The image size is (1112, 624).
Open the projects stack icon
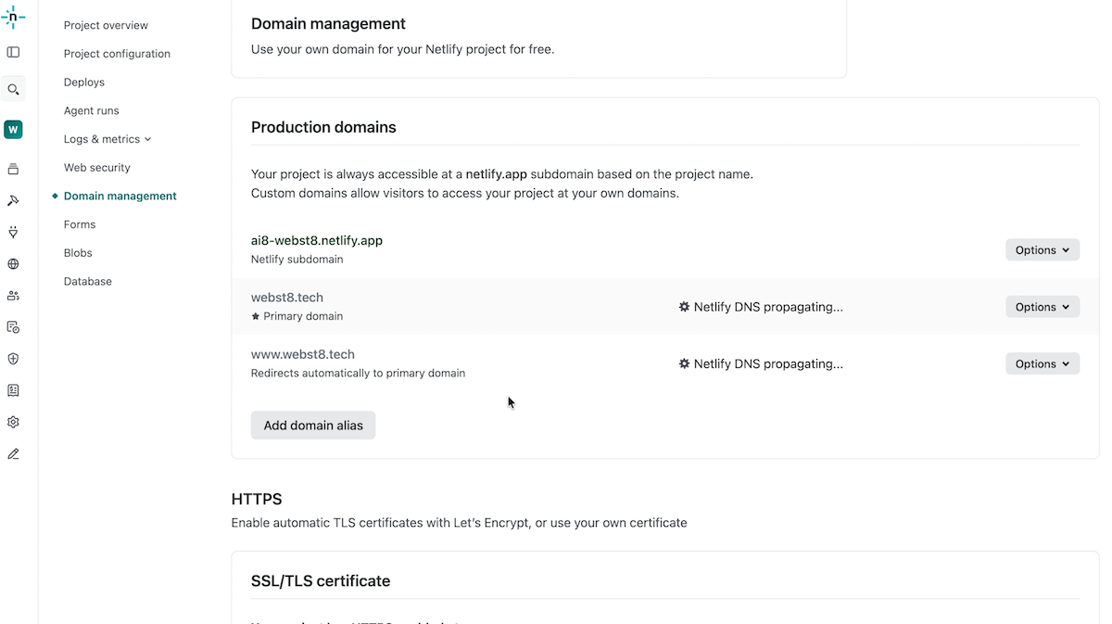pos(13,169)
